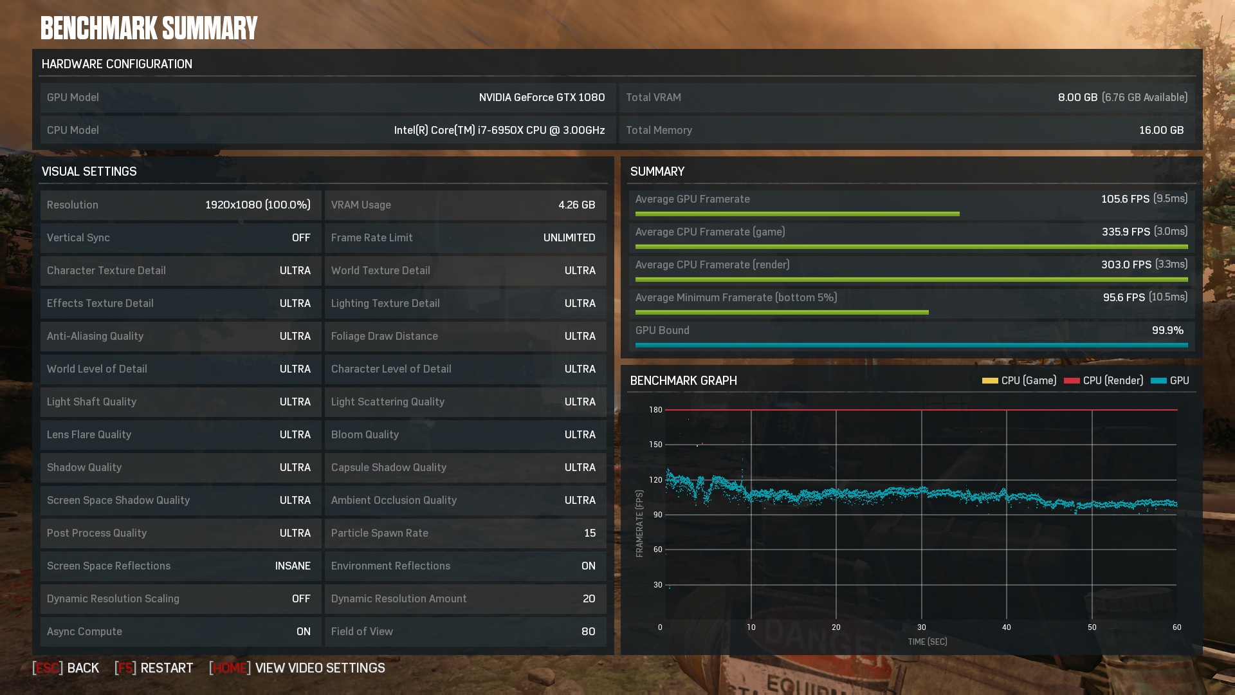Click the Average GPU Framerate bar

797,214
